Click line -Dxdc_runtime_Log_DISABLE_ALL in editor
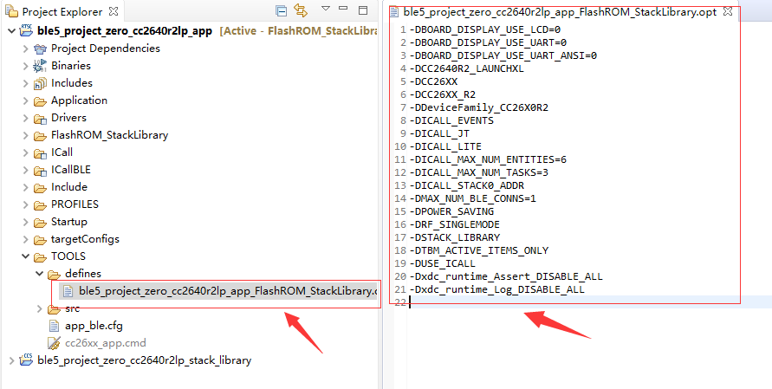The image size is (772, 389). tap(496, 289)
